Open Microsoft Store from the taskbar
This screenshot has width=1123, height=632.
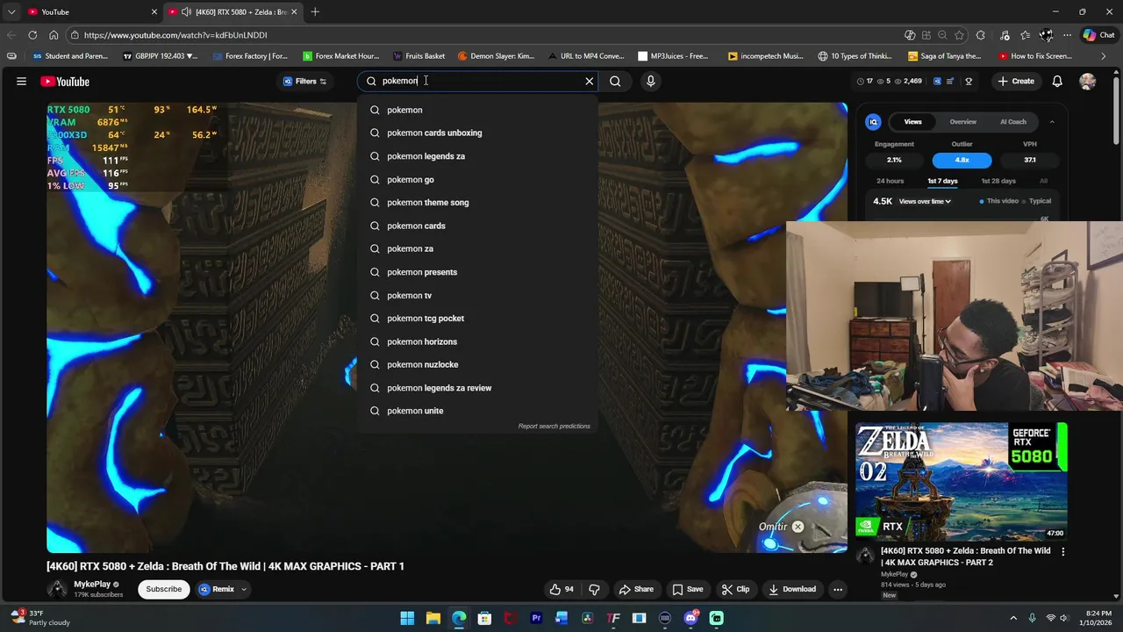coord(484,618)
